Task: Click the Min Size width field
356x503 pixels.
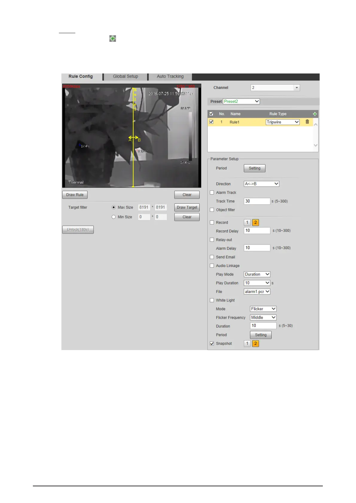Action: click(144, 217)
